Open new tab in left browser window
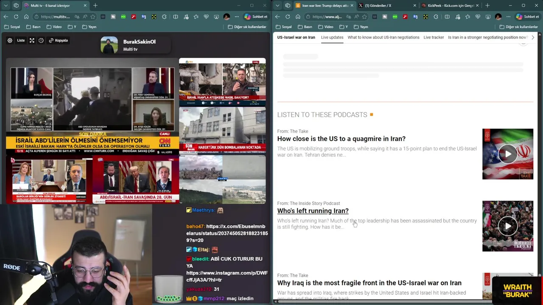This screenshot has width=543, height=305. [95, 6]
